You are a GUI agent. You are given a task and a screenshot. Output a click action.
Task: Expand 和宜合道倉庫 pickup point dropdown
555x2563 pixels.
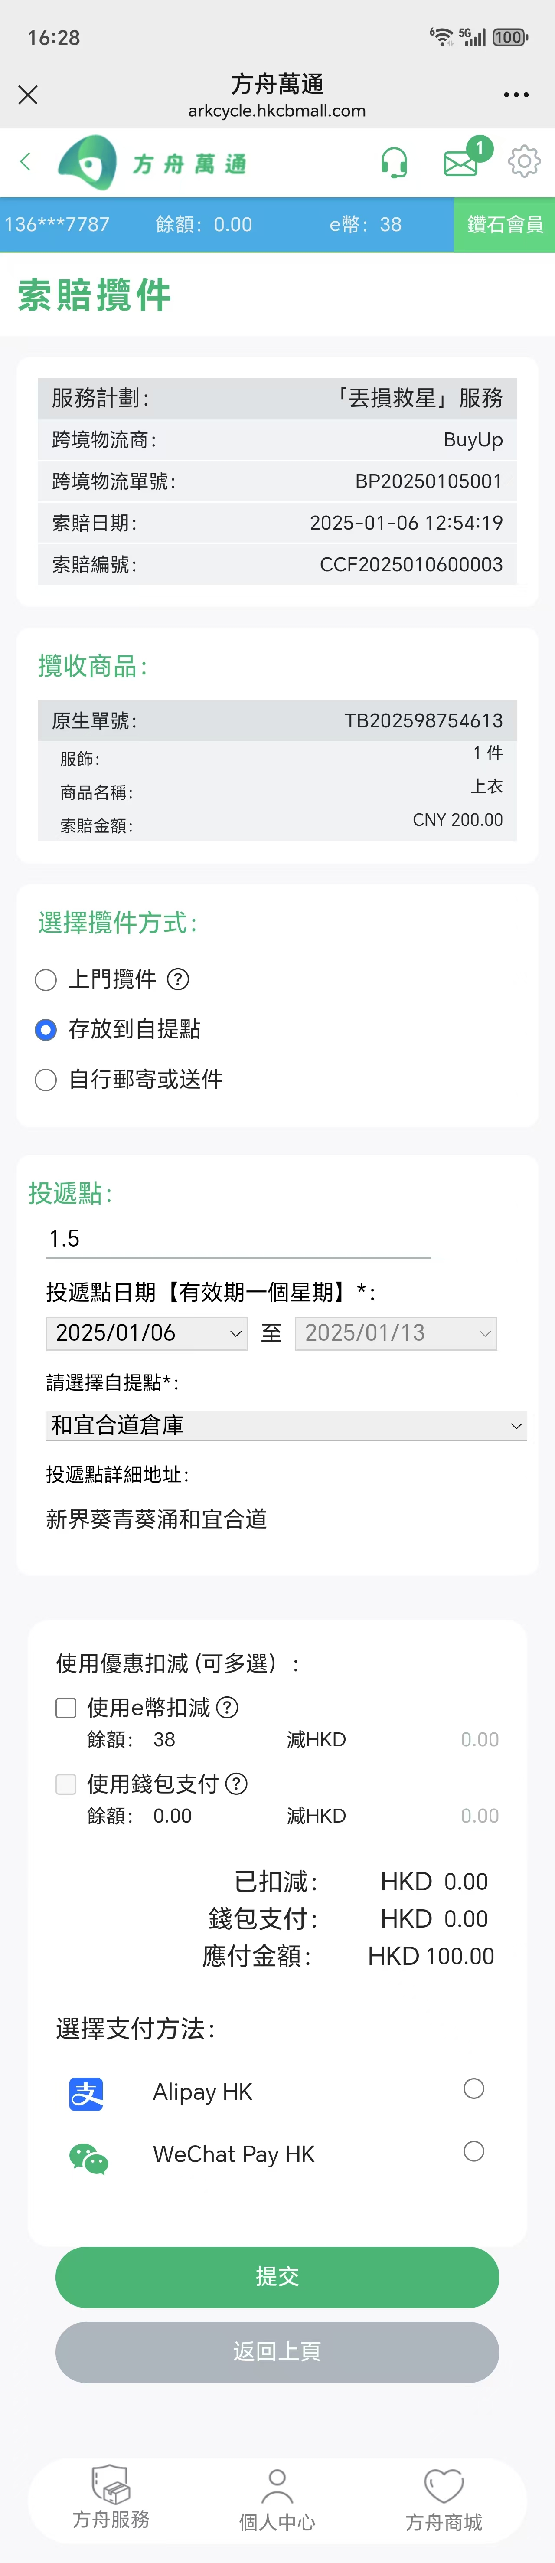click(x=287, y=1425)
